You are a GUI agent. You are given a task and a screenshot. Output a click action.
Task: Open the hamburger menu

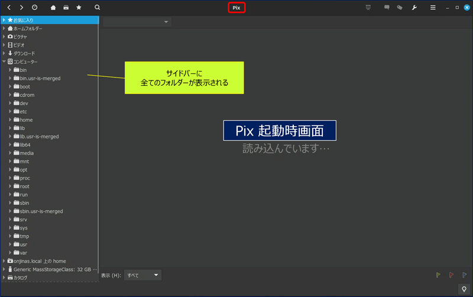[x=433, y=8]
